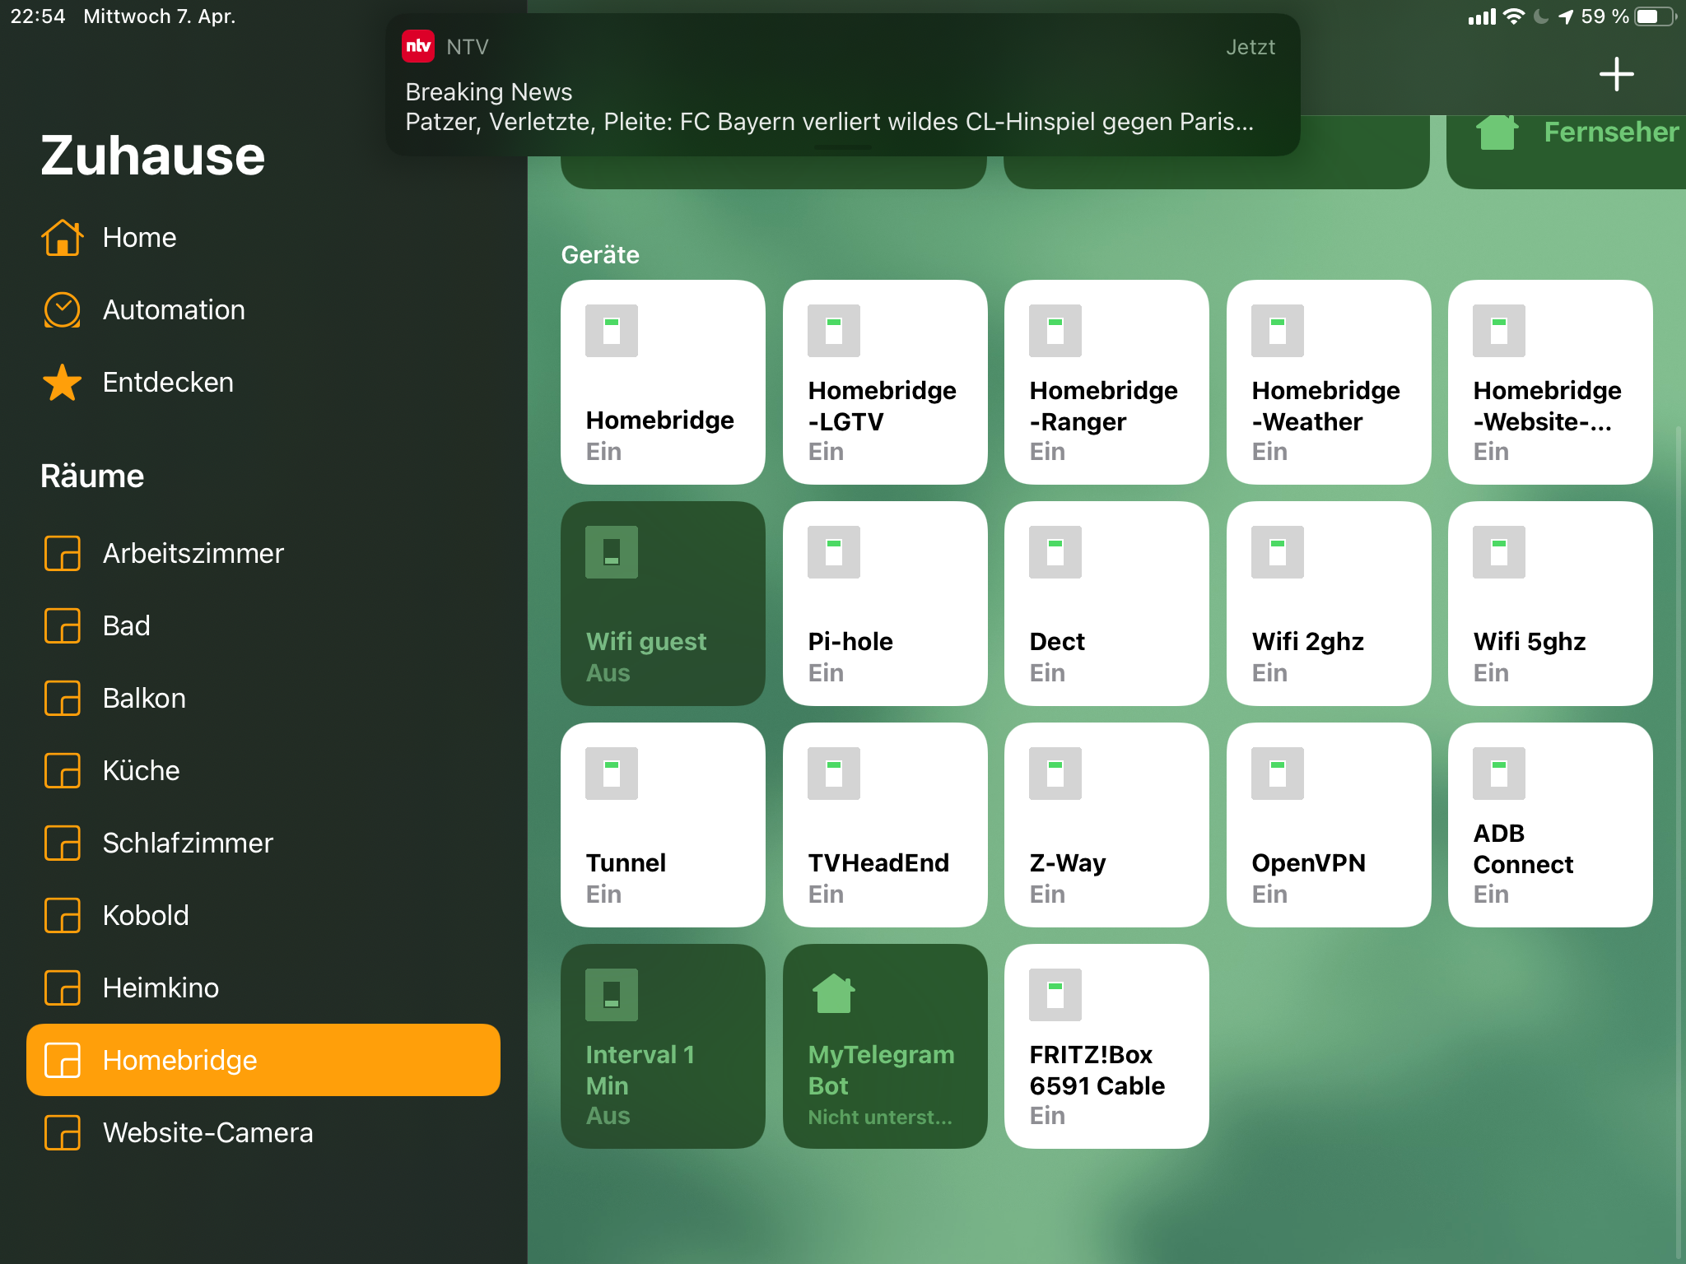Click the Home house icon in sidebar
The width and height of the screenshot is (1686, 1264).
(63, 238)
